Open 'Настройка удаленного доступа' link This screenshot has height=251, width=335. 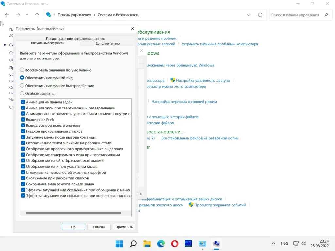[x=203, y=80]
